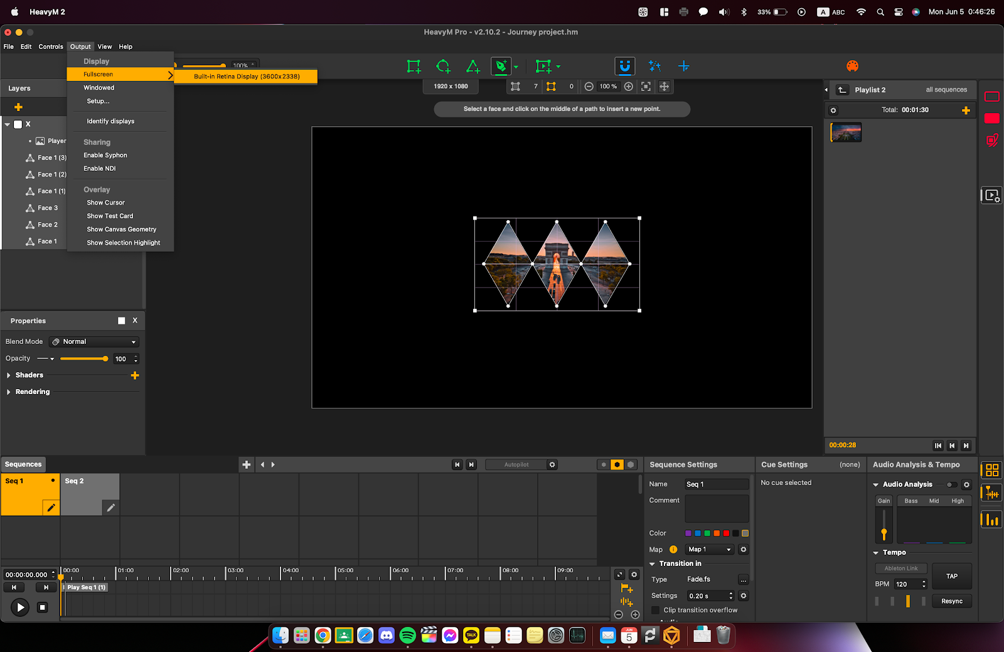
Task: Pick the purple sequence color swatch
Action: click(688, 533)
